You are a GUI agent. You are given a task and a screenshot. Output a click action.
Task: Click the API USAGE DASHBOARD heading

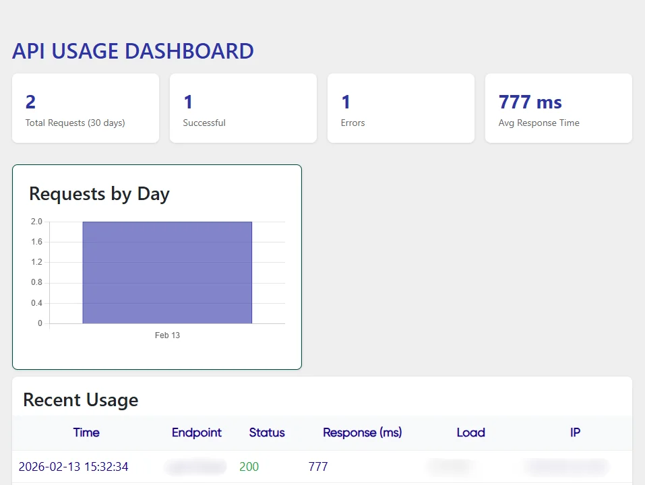(x=133, y=51)
